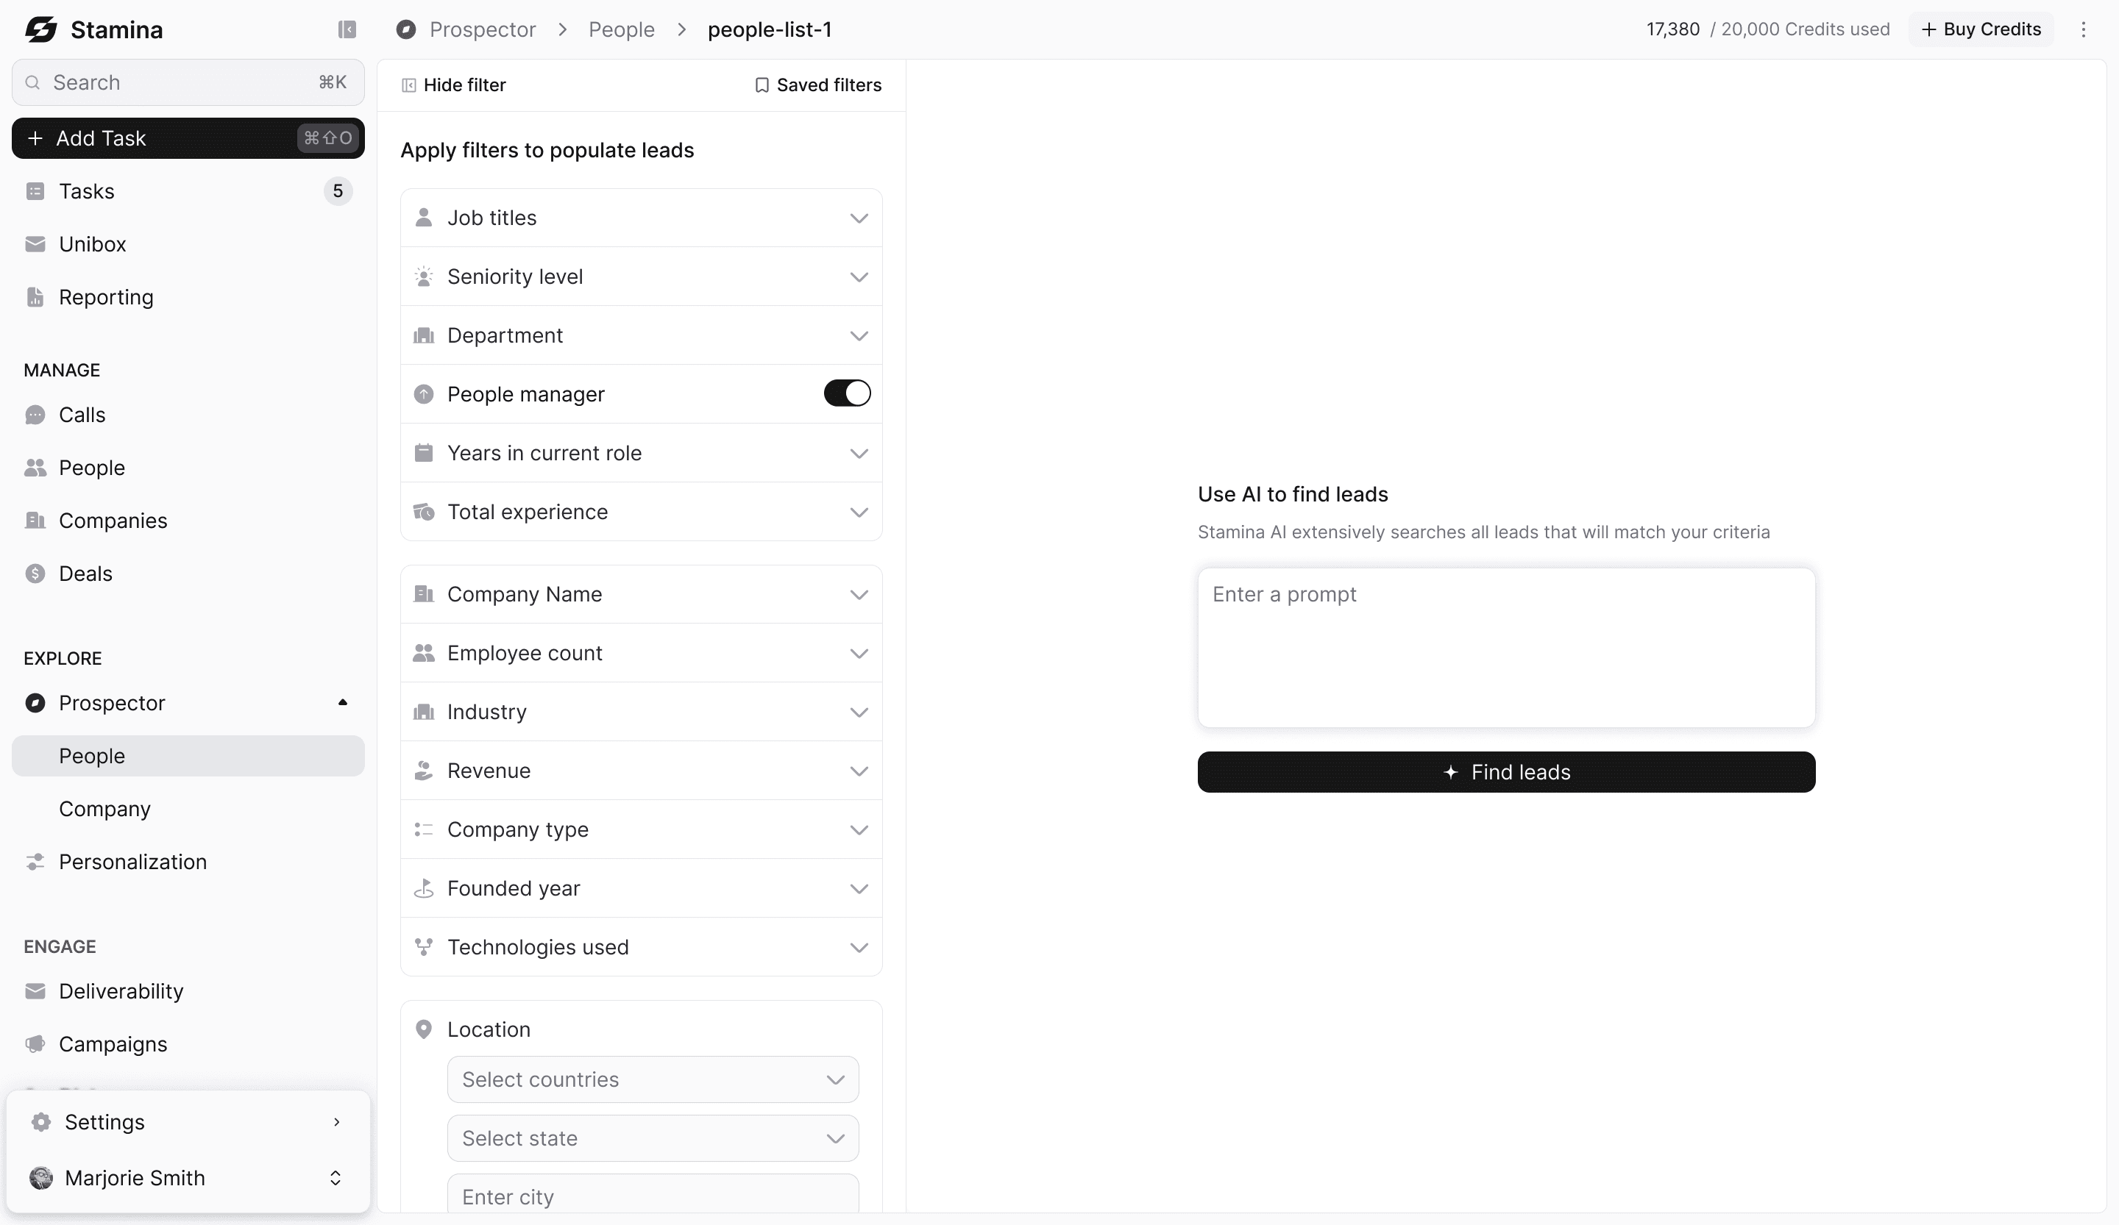
Task: Toggle the People manager switch
Action: coord(846,393)
